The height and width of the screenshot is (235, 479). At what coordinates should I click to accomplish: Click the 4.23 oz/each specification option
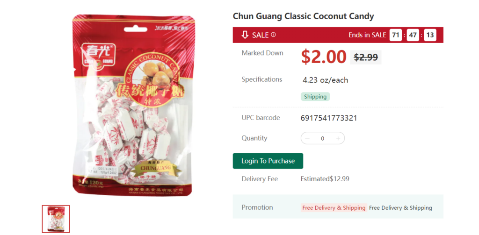[x=326, y=80]
